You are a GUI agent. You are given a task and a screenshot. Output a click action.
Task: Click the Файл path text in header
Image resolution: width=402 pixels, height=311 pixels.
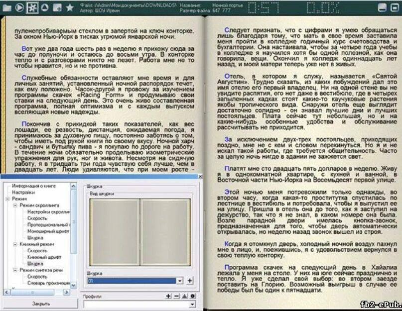click(128, 5)
